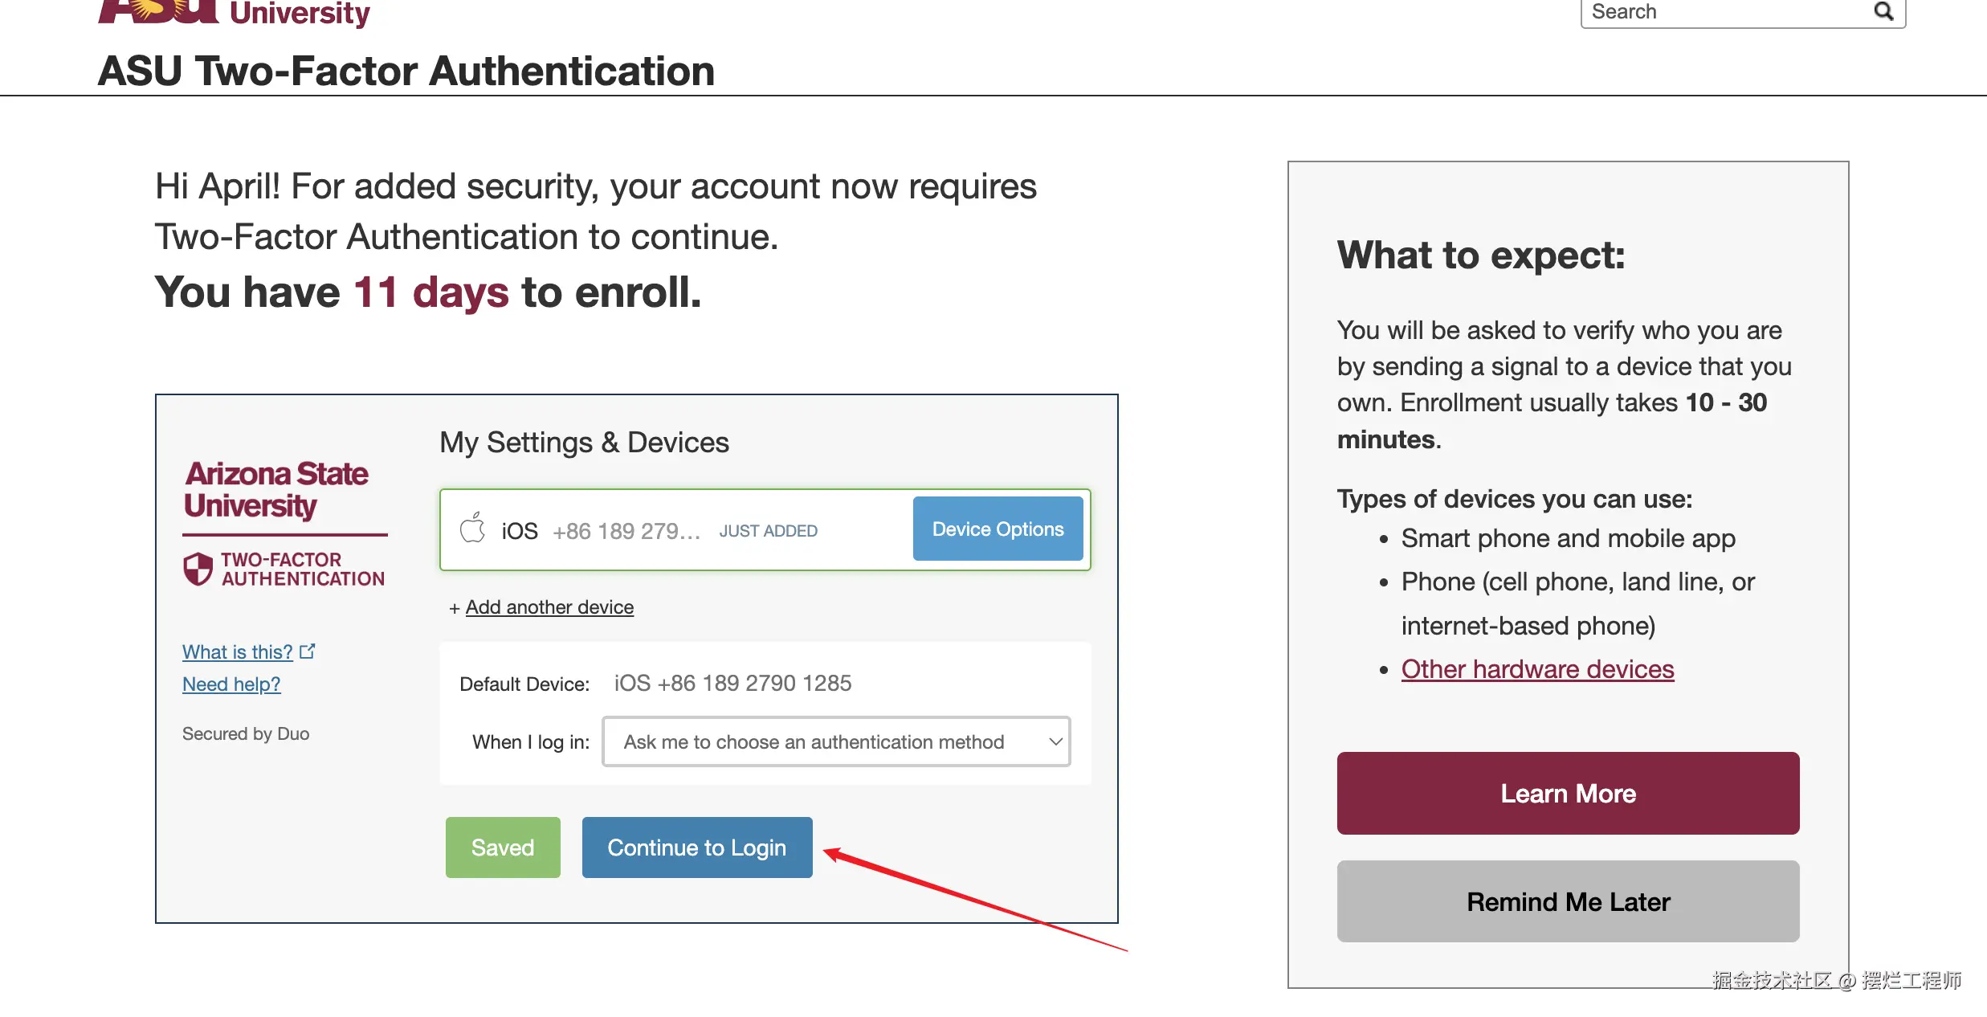This screenshot has width=1987, height=1017.
Task: Click the search magnifier icon
Action: tap(1883, 11)
